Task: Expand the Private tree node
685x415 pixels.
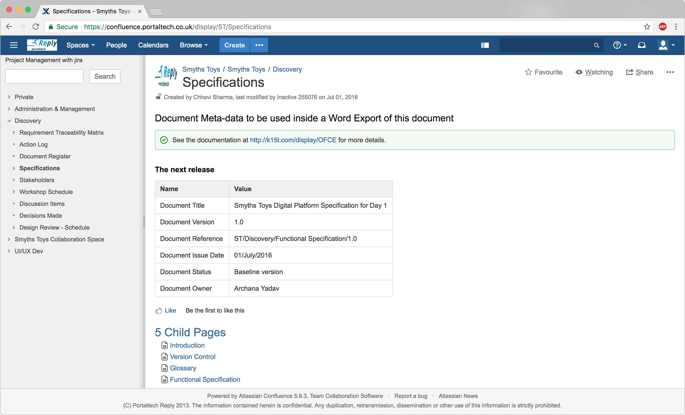Action: [x=9, y=97]
